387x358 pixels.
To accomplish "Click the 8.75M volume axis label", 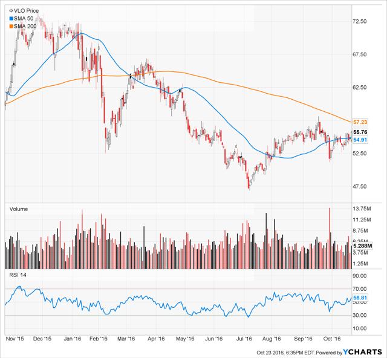I will [360, 231].
